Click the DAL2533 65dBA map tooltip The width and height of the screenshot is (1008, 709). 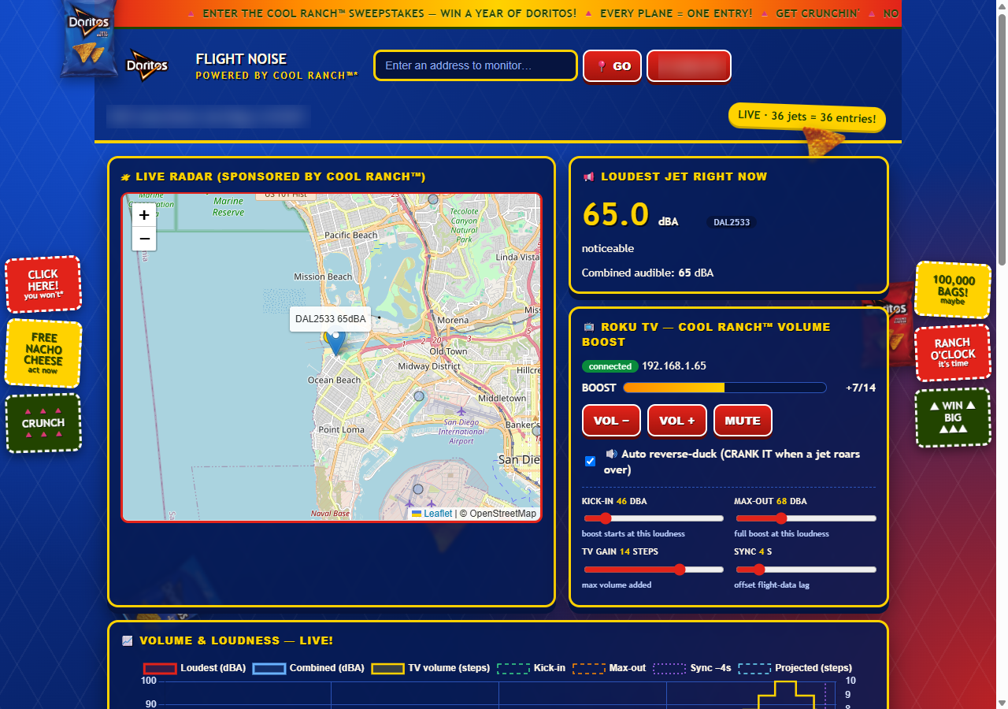coord(331,319)
